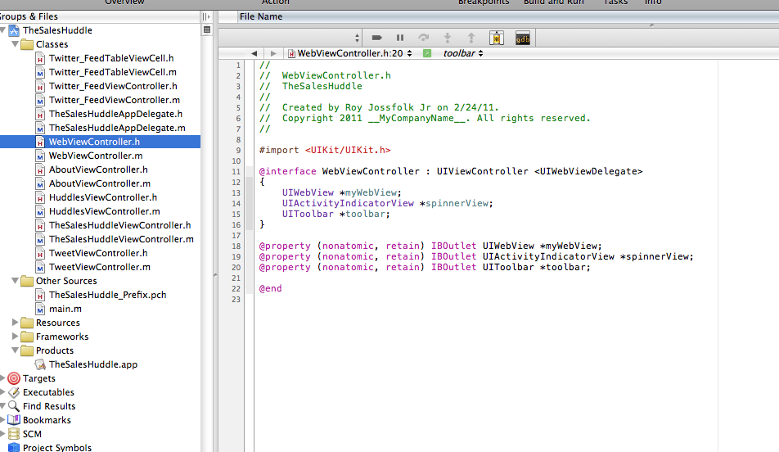779x452 pixels.
Task: Click the Executables icon
Action: 14,392
